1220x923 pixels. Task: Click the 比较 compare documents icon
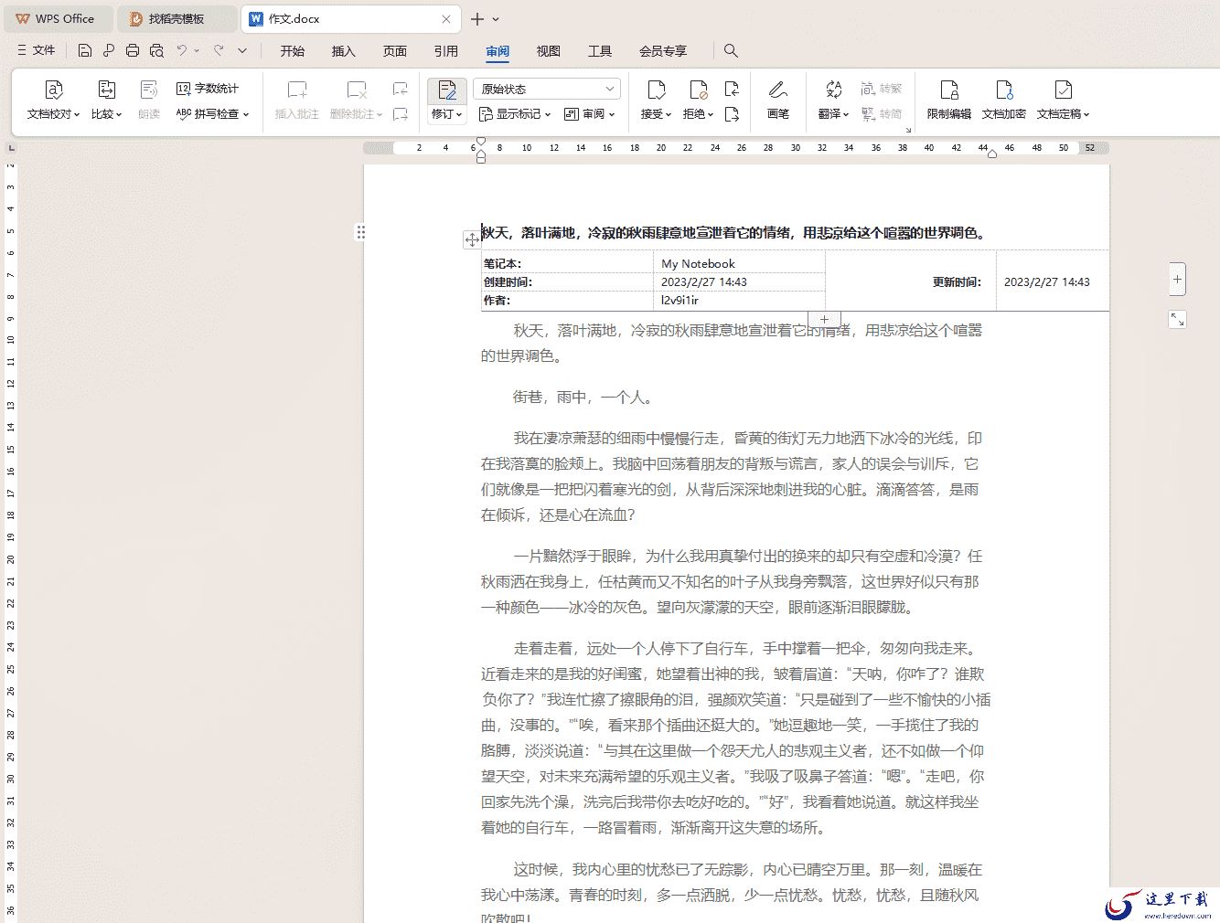[x=106, y=90]
